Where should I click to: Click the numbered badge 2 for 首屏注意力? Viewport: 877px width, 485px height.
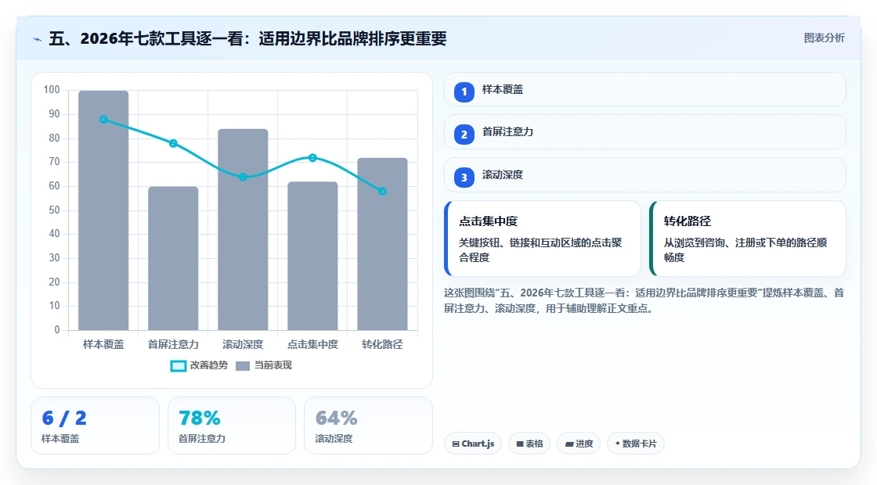tap(464, 134)
